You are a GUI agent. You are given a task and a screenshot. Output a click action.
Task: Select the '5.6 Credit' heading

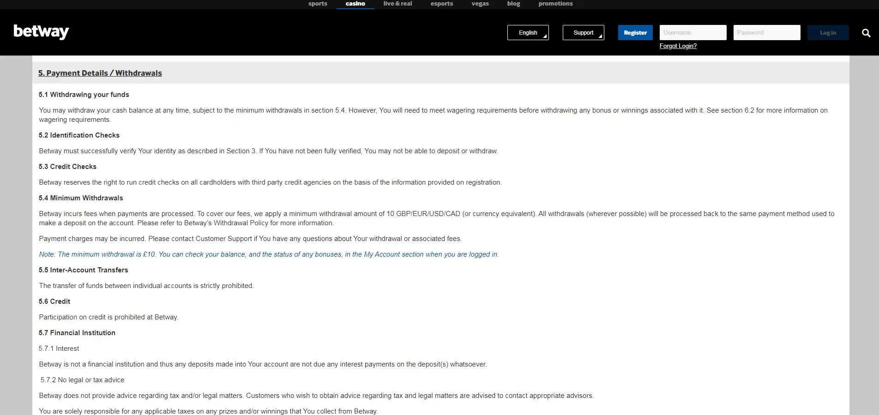coord(54,301)
